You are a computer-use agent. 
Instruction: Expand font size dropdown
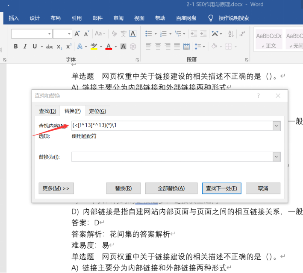tap(69, 34)
